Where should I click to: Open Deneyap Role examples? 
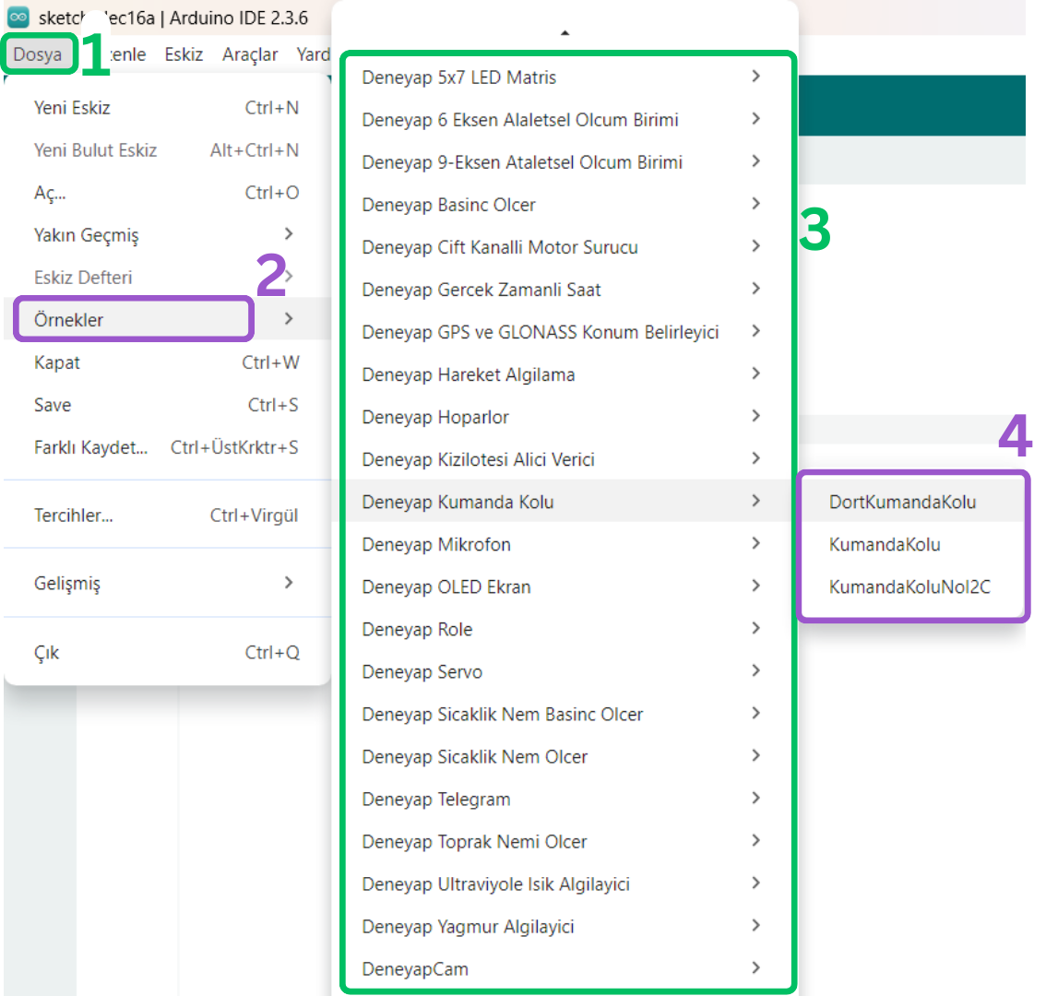[x=567, y=629]
